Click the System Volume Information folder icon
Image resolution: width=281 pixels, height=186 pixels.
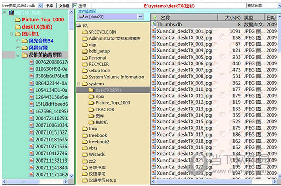[85, 77]
